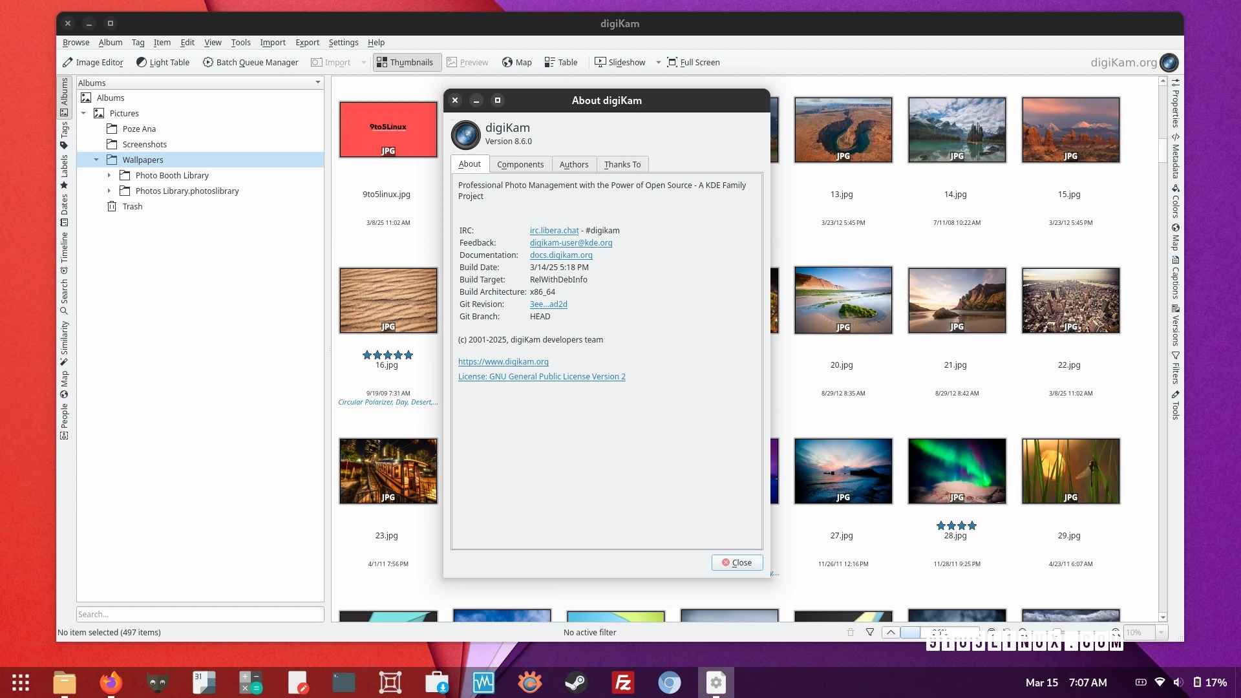Open the Tools menu
The width and height of the screenshot is (1241, 698).
240,42
